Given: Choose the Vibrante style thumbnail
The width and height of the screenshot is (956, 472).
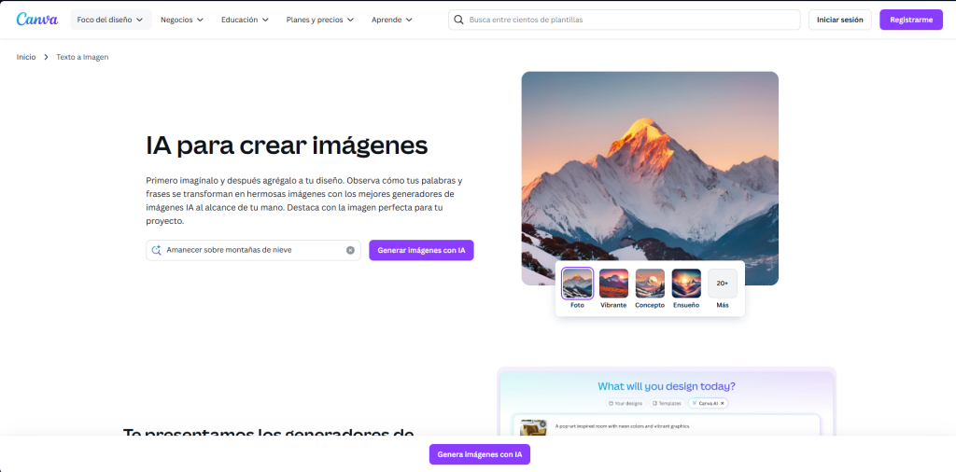Looking at the screenshot, I should pos(613,284).
